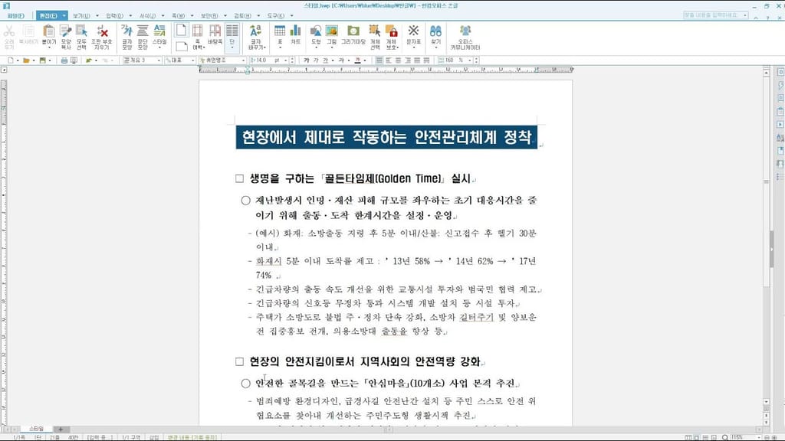The height and width of the screenshot is (441, 785).
Task: Select the 모양 복사 (format copy) tool
Action: (x=66, y=37)
